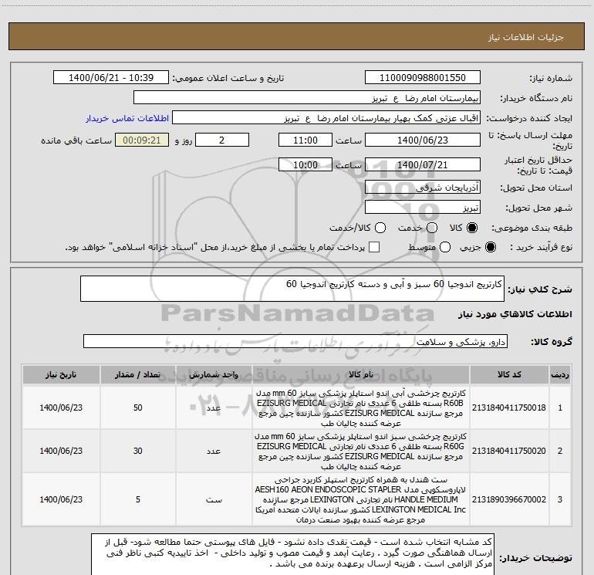Click the شرح کلی نیاز description box
Viewport: 594px width, 575px height.
point(292,289)
